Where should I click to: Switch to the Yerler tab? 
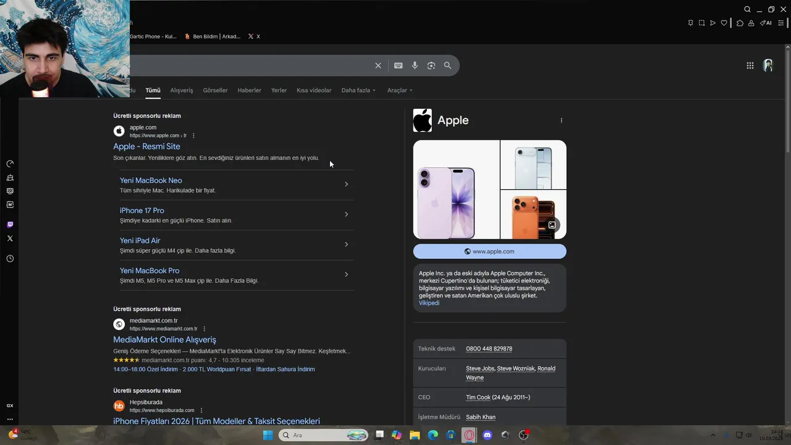point(279,90)
